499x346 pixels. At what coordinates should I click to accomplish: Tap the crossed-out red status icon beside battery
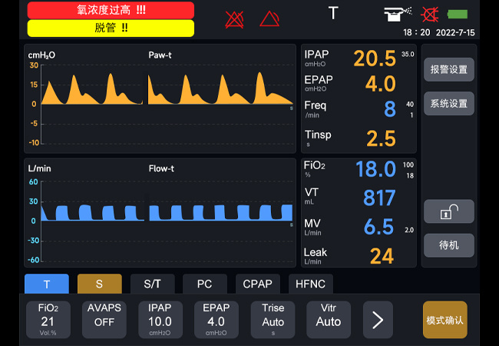click(431, 15)
